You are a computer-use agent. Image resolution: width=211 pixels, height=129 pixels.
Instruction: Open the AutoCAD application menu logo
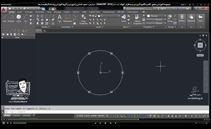tap(4, 9)
